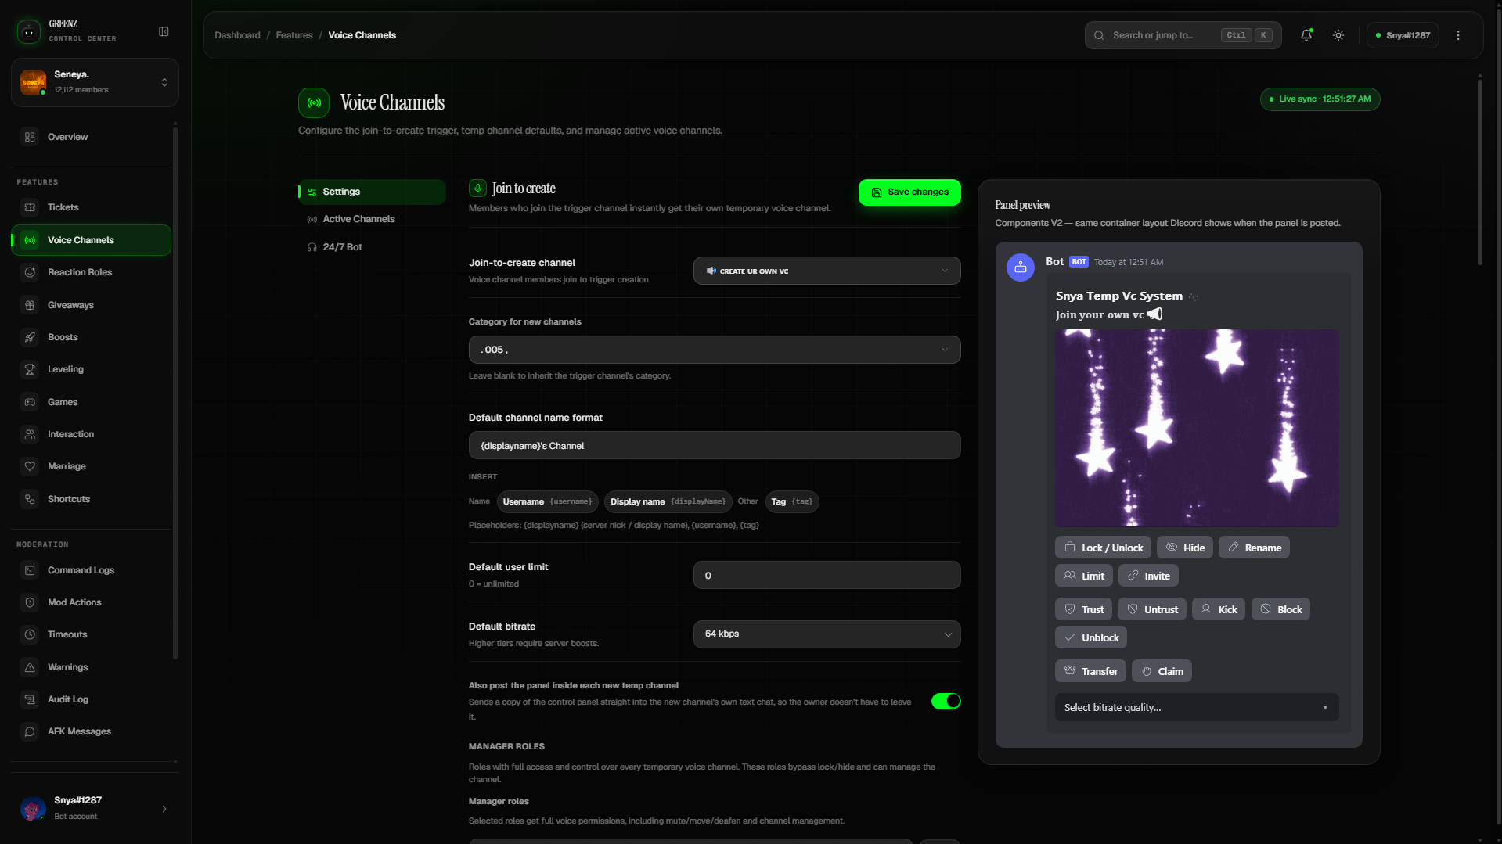The width and height of the screenshot is (1502, 844).
Task: Focus the Search or jump to field
Action: pyautogui.click(x=1183, y=35)
